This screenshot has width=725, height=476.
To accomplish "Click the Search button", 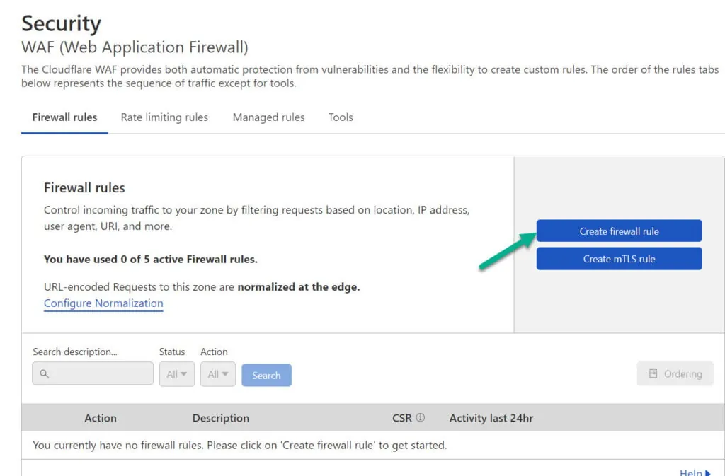I will [266, 375].
